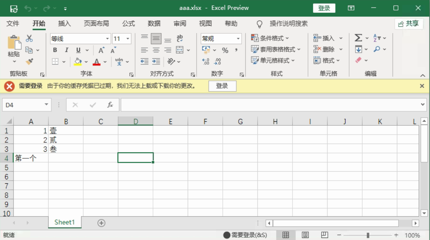Image resolution: width=430 pixels, height=240 pixels.
Task: Click the insert function fx icon
Action: [110, 105]
